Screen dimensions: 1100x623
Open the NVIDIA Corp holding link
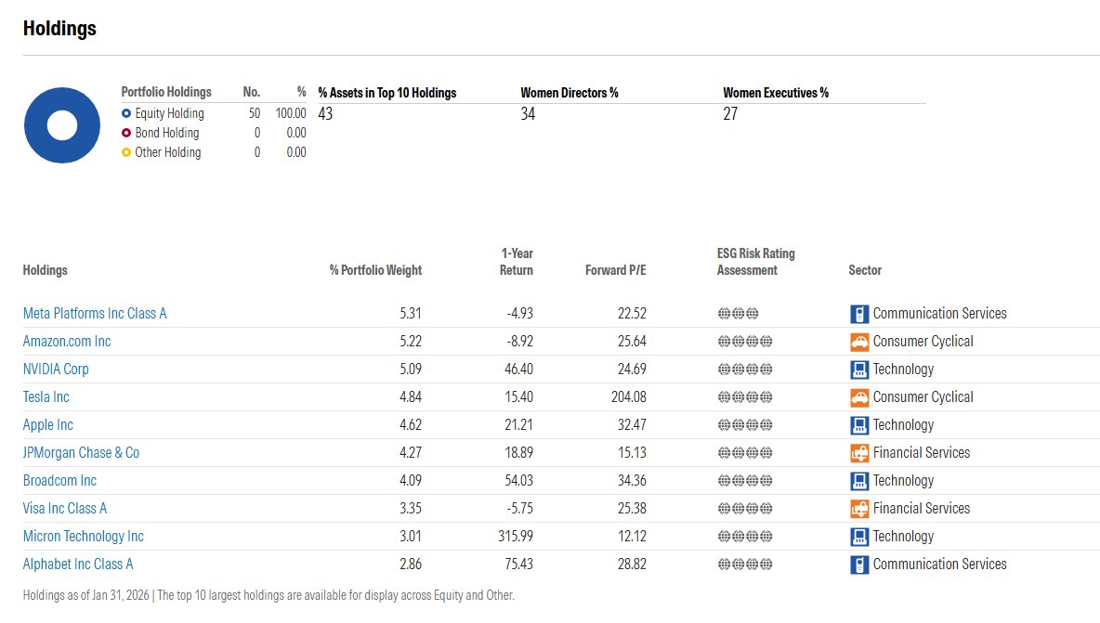click(56, 370)
